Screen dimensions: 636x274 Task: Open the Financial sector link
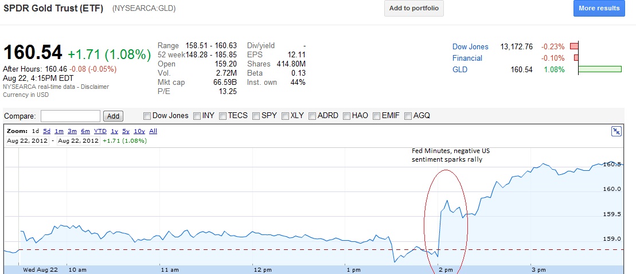point(467,58)
